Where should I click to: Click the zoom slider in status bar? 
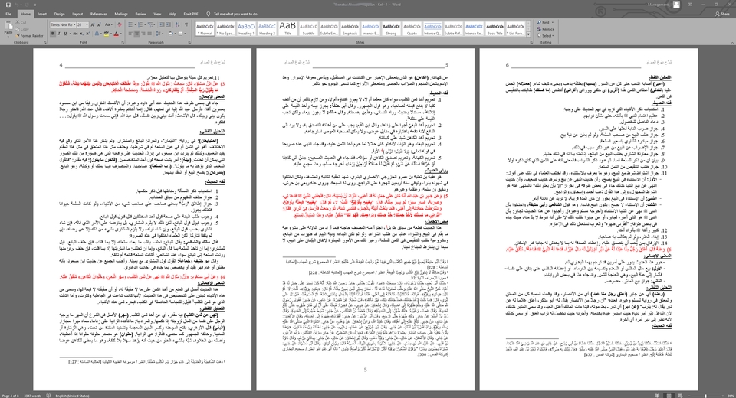point(705,396)
